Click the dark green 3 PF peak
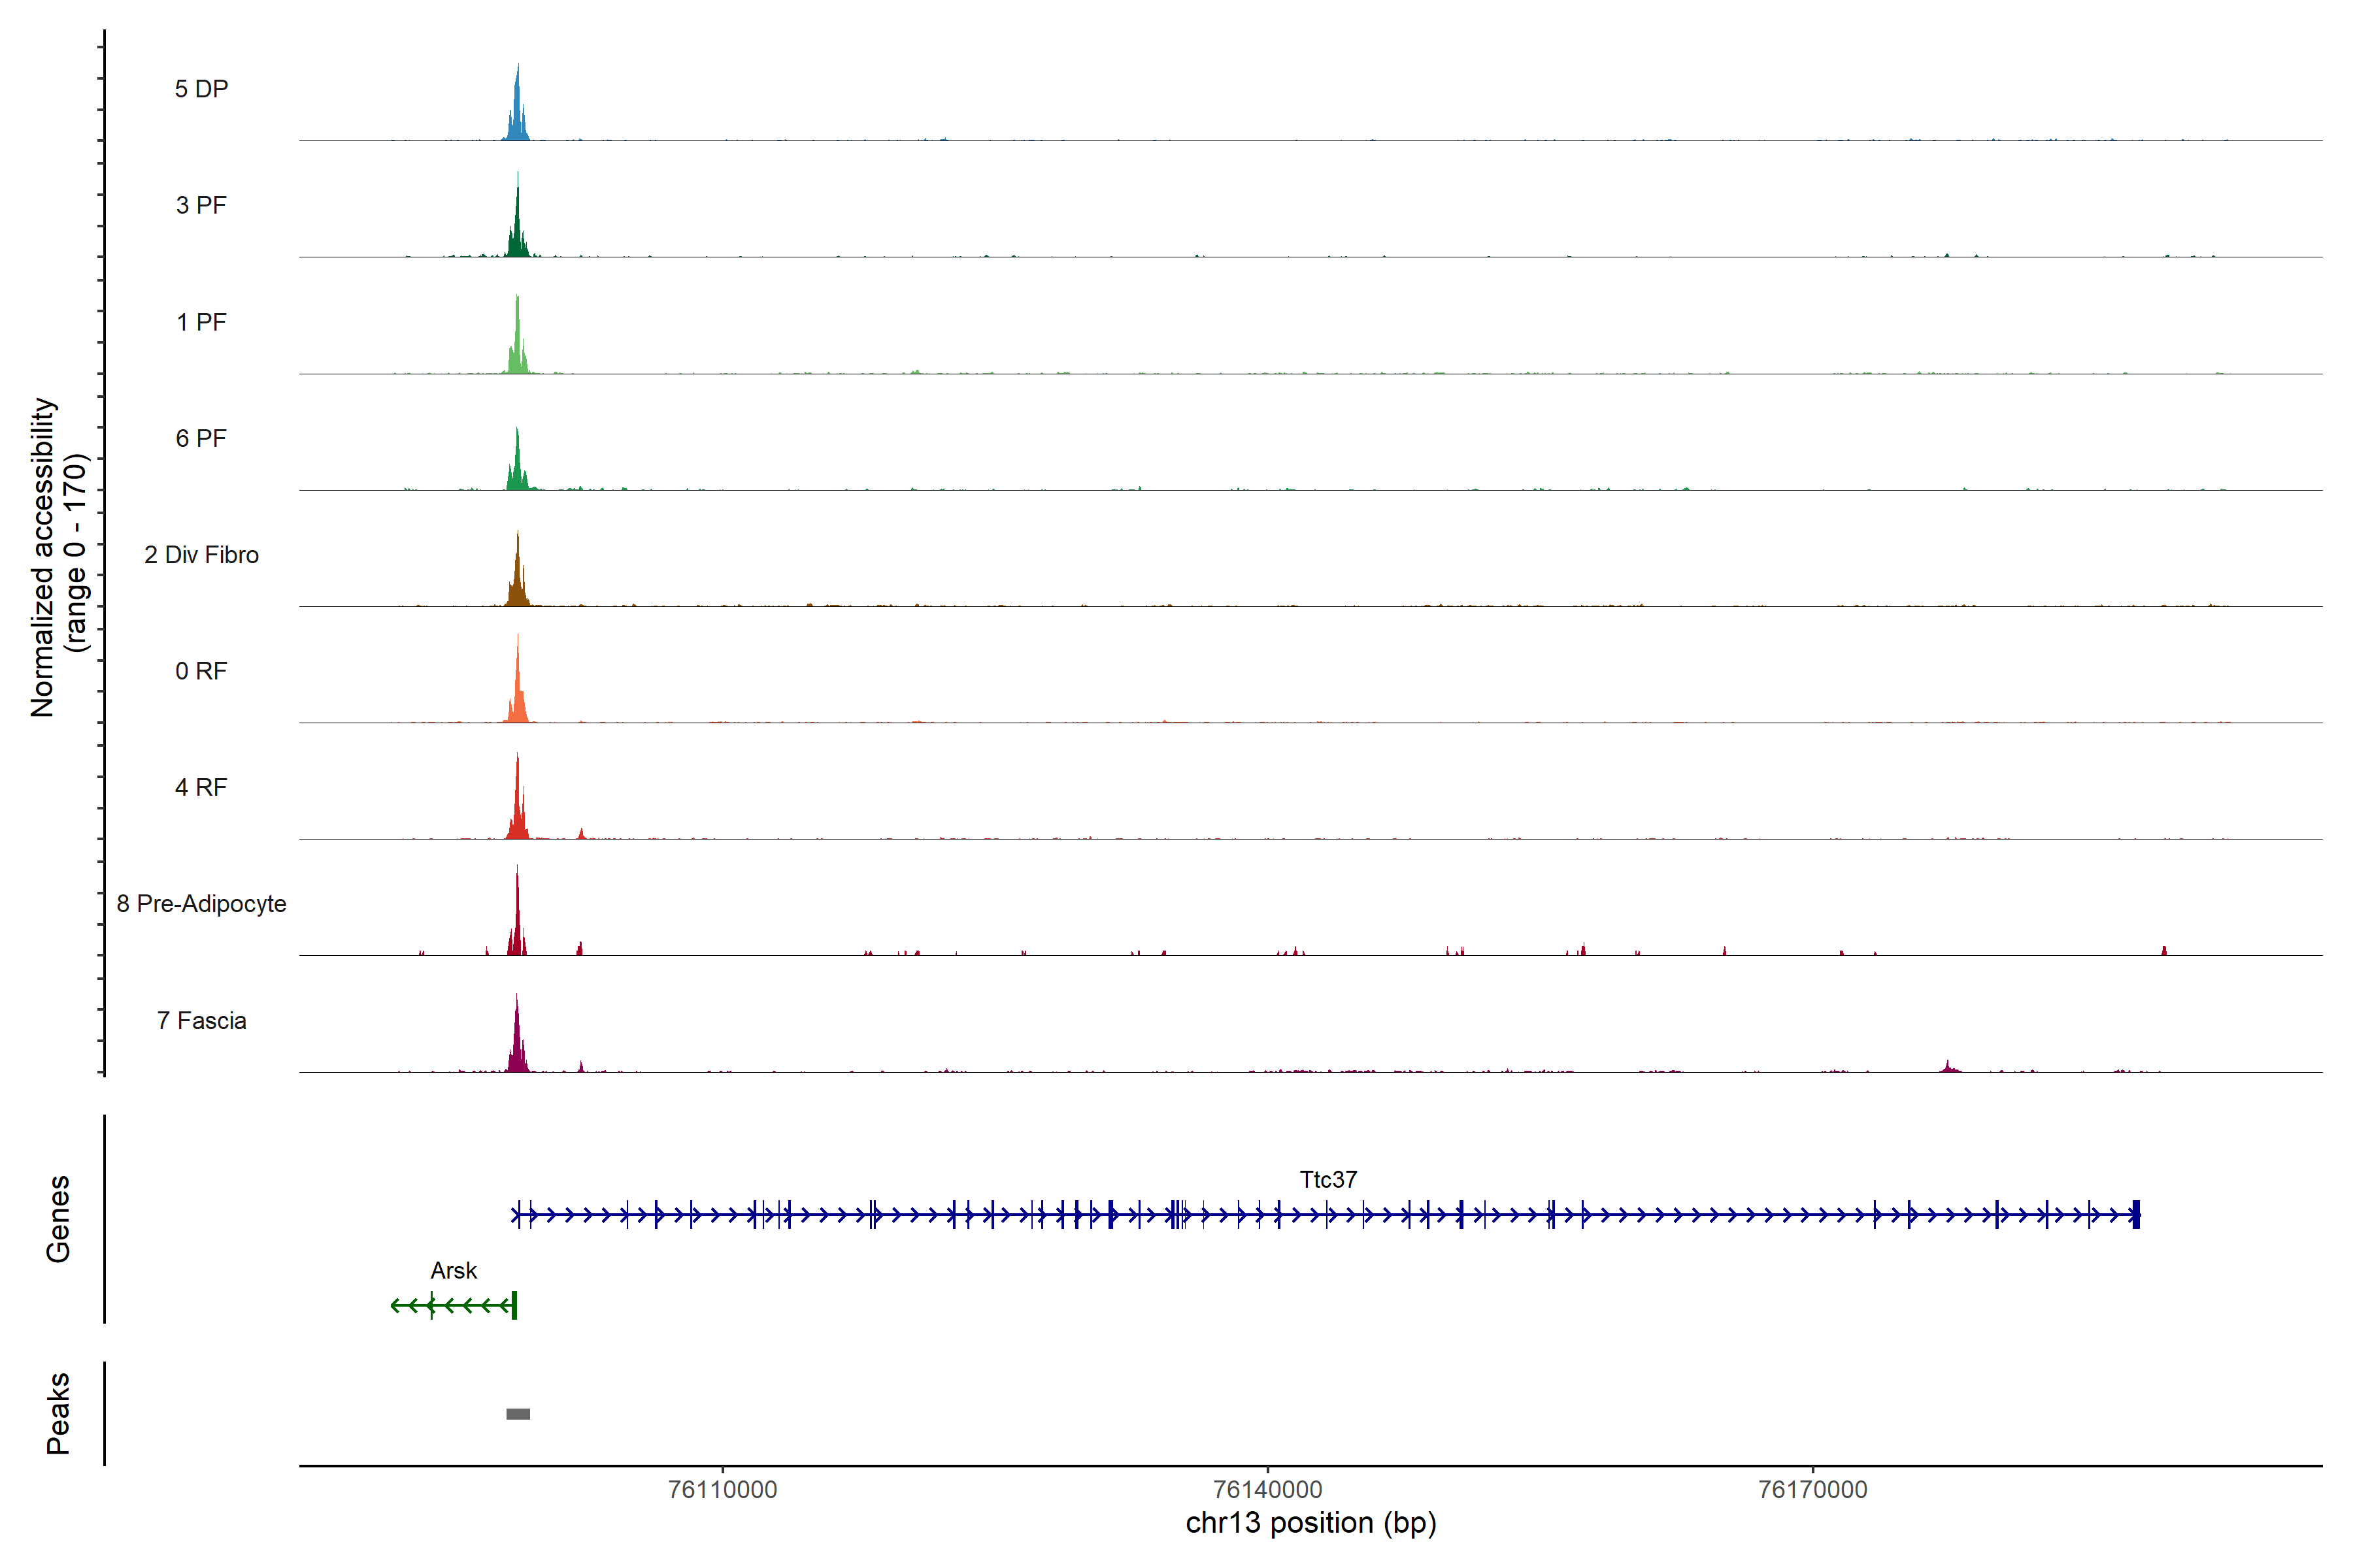This screenshot has width=2353, height=1568. [517, 232]
